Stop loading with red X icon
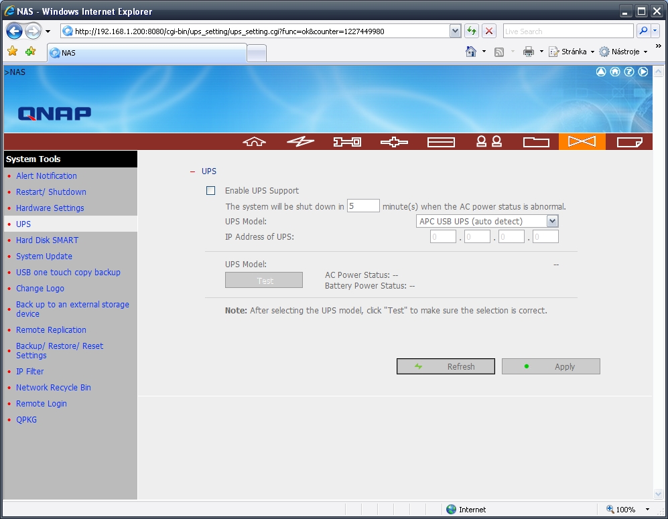Screen dimensions: 668x519 489,31
